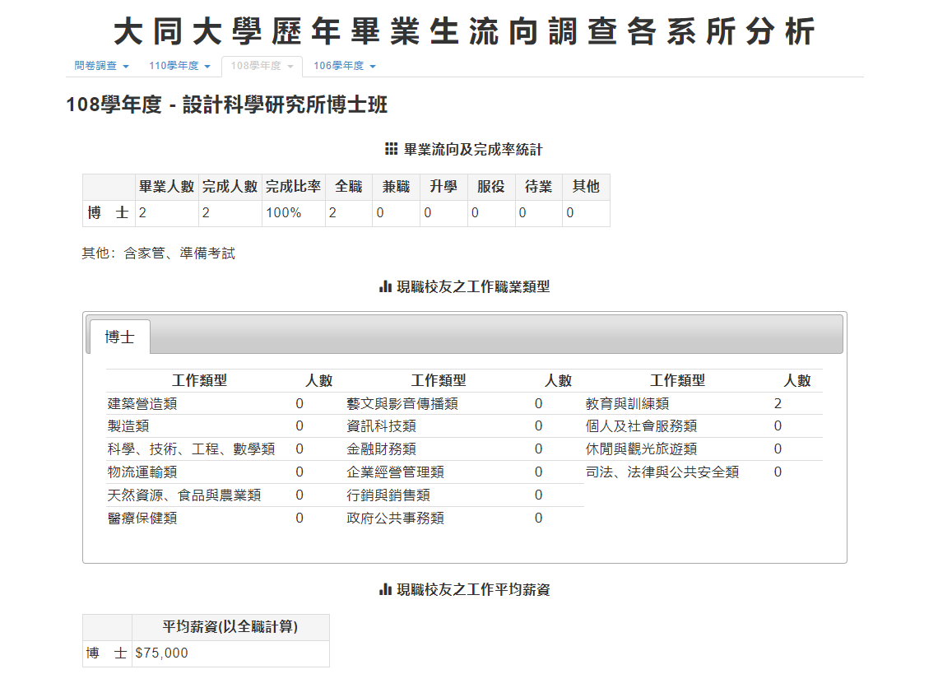Screen dimensions: 938x688
Task: Click 博士 row label in graduation statistics table
Action: click(x=109, y=213)
